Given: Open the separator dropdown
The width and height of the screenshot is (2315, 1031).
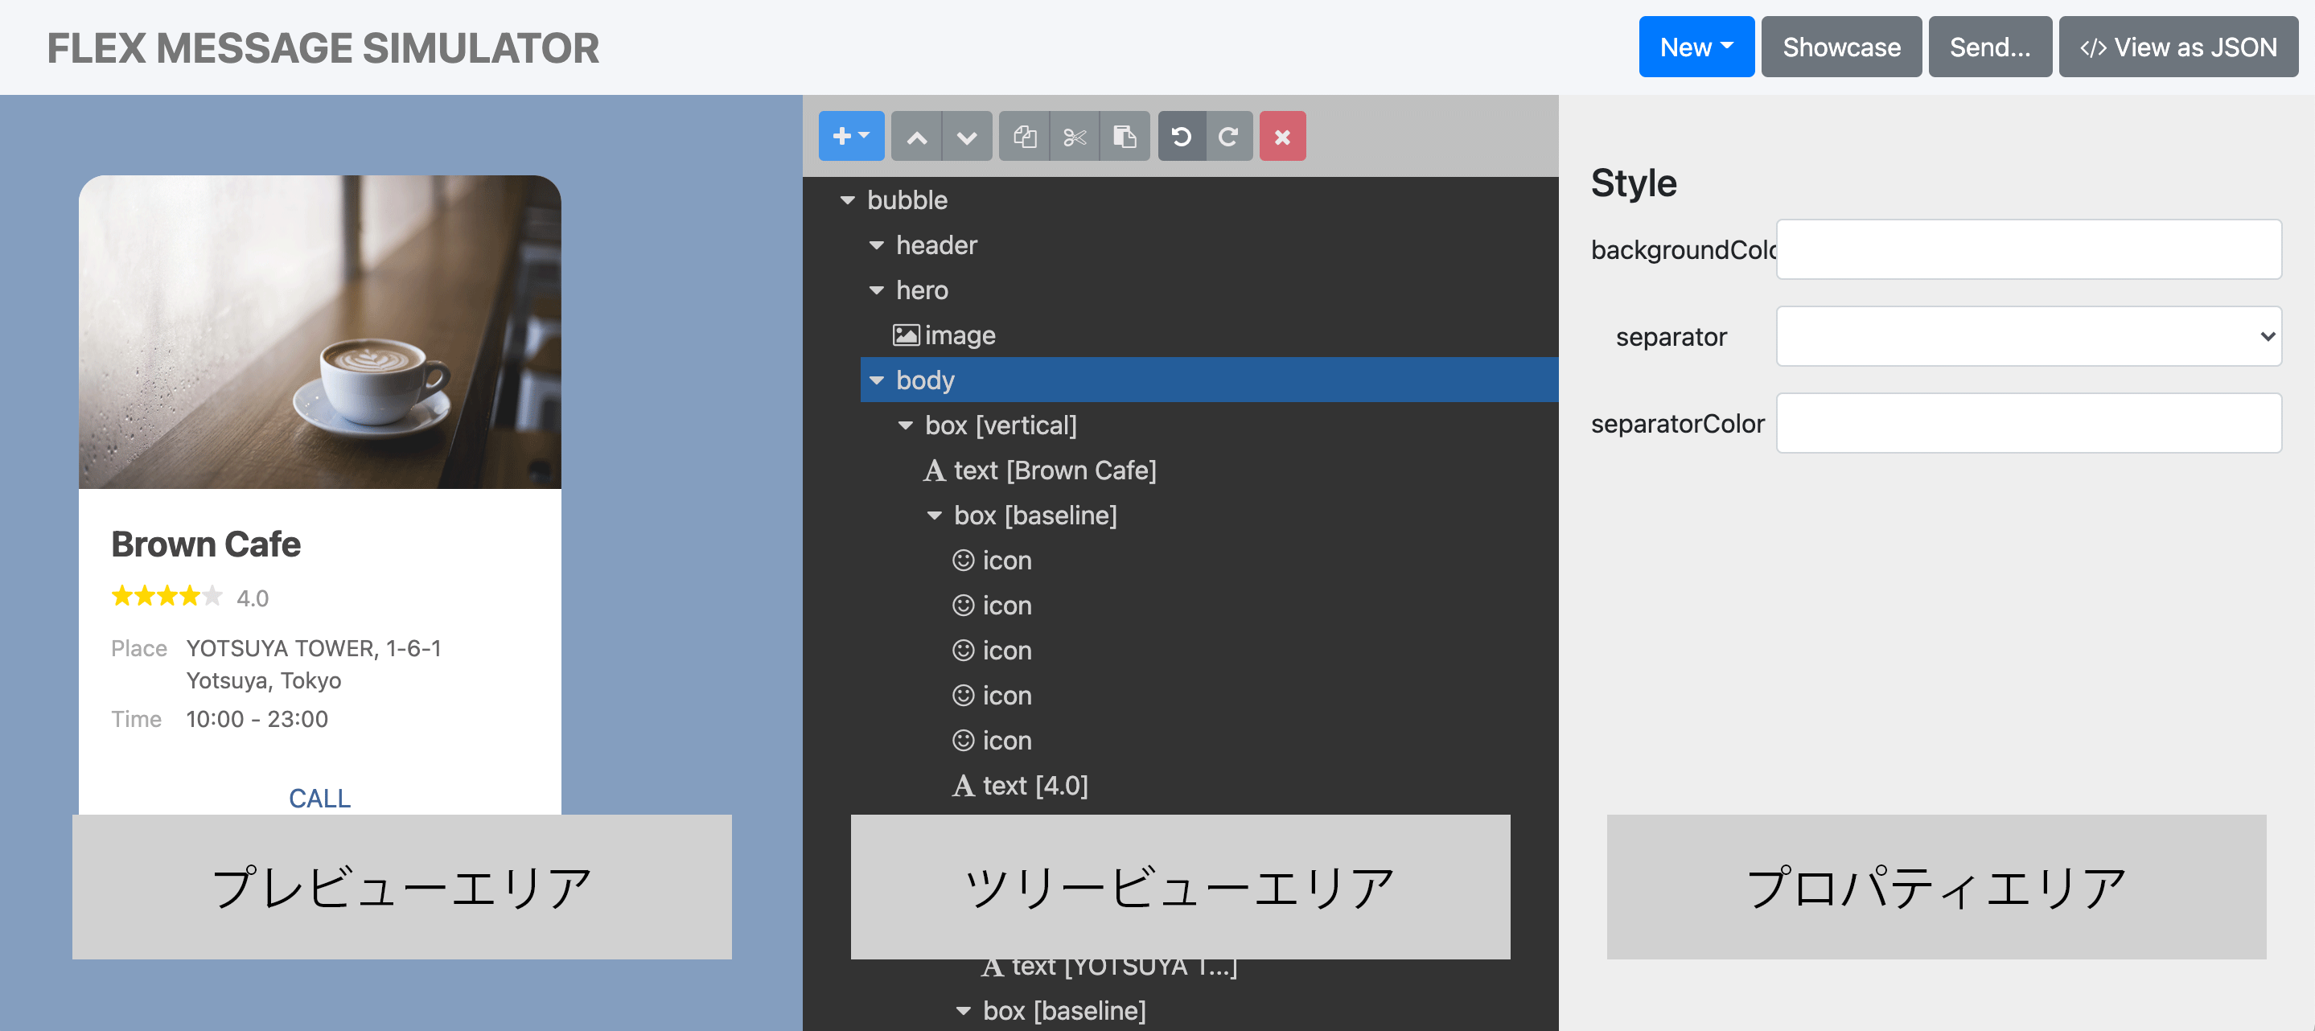Looking at the screenshot, I should point(2027,336).
